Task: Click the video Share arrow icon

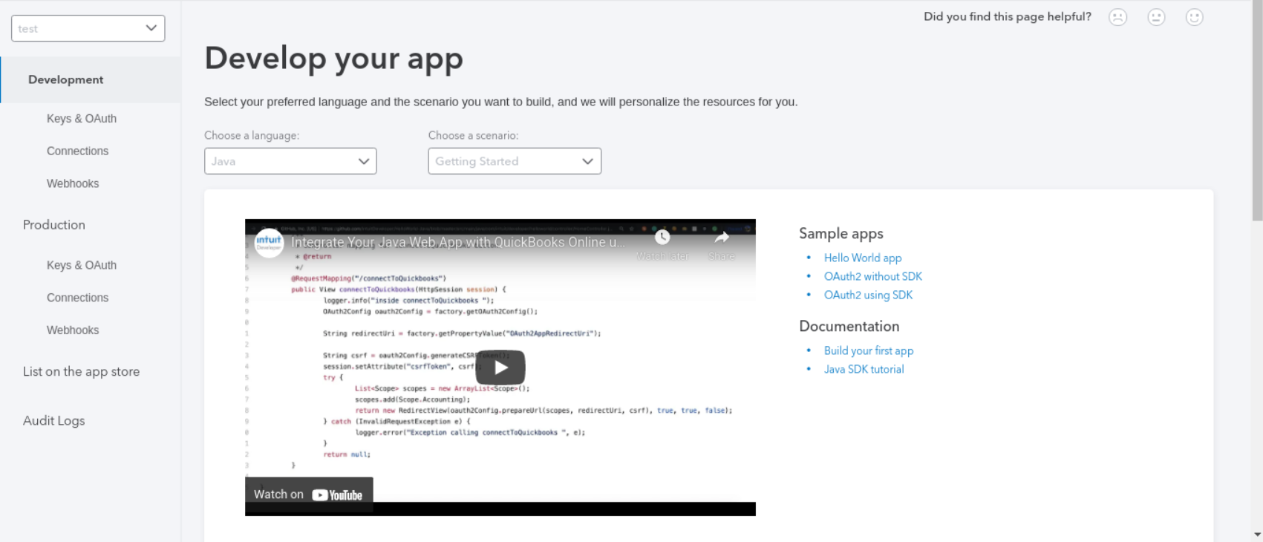Action: coord(722,238)
